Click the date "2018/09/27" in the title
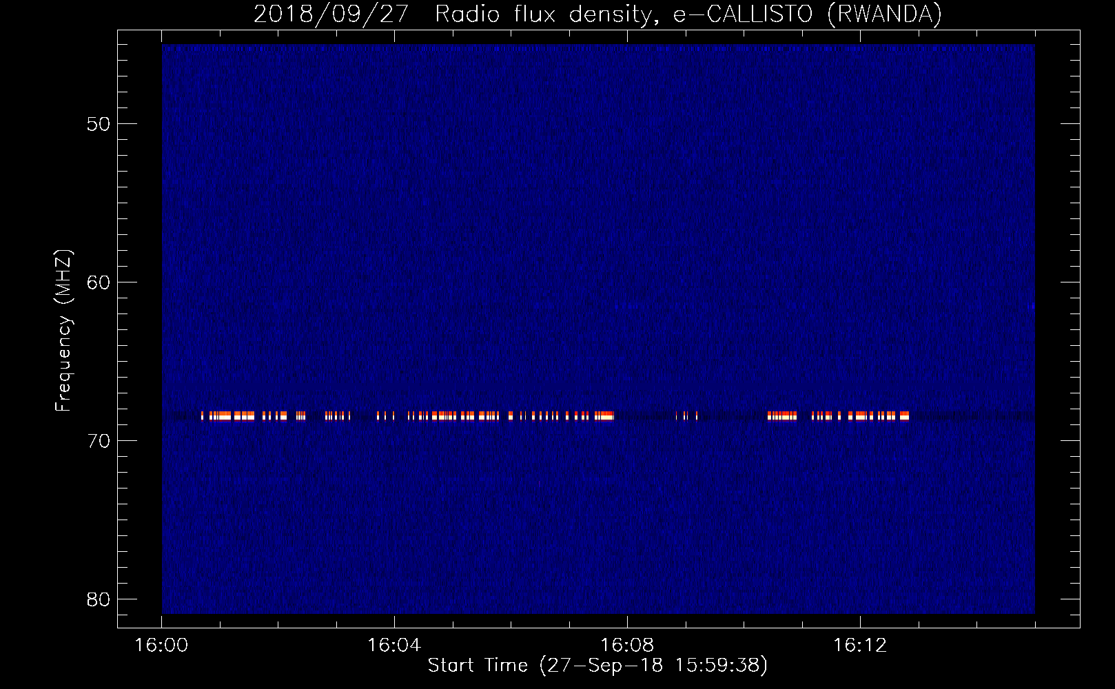Viewport: 1115px width, 689px height. point(331,14)
